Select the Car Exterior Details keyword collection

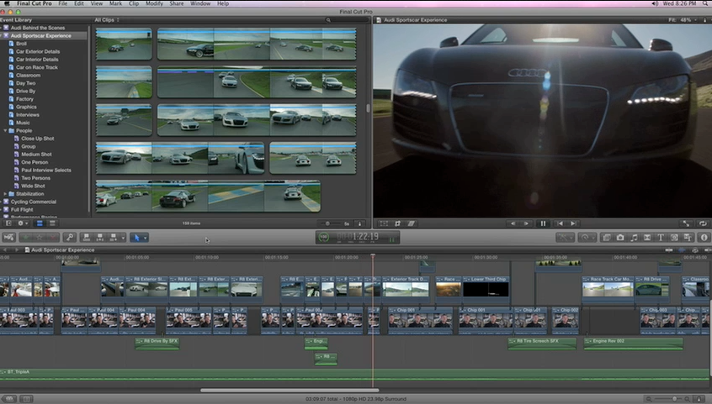38,52
